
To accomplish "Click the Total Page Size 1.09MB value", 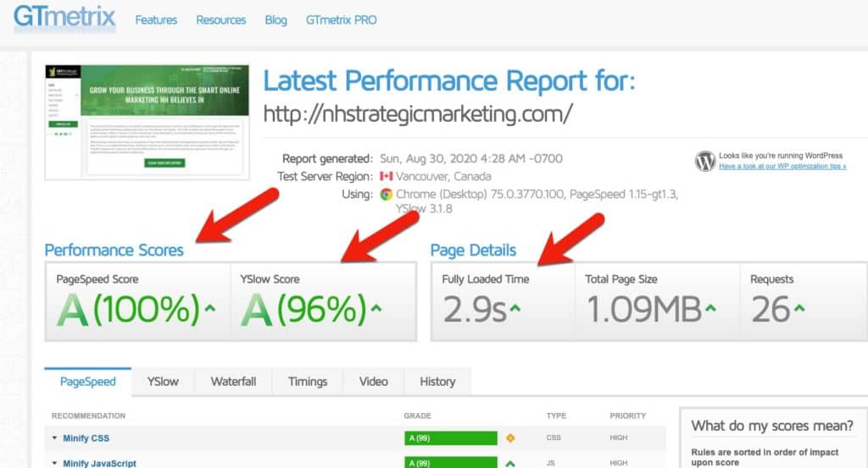I will [644, 309].
